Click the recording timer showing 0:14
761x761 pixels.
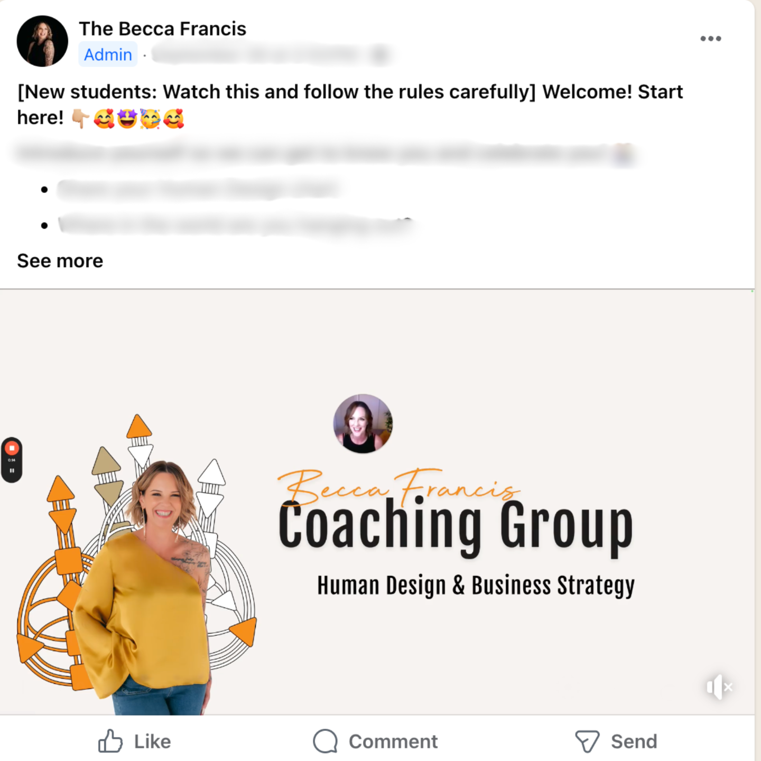click(12, 460)
